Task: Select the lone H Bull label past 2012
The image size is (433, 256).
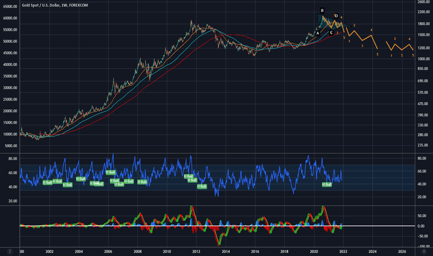Action: point(202,186)
